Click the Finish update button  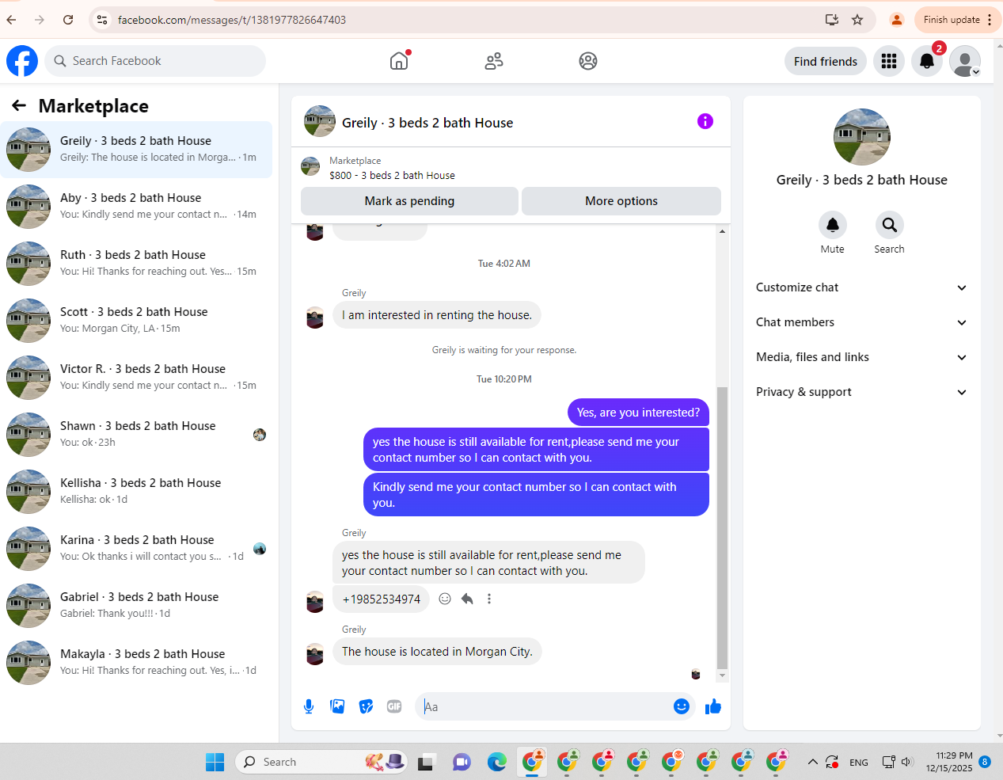(958, 20)
